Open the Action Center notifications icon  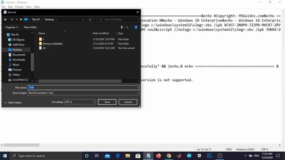point(278,156)
